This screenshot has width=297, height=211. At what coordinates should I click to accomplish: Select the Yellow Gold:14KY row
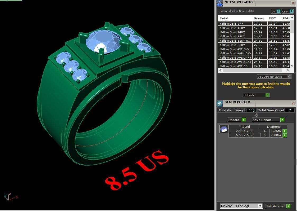[x=254, y=32]
